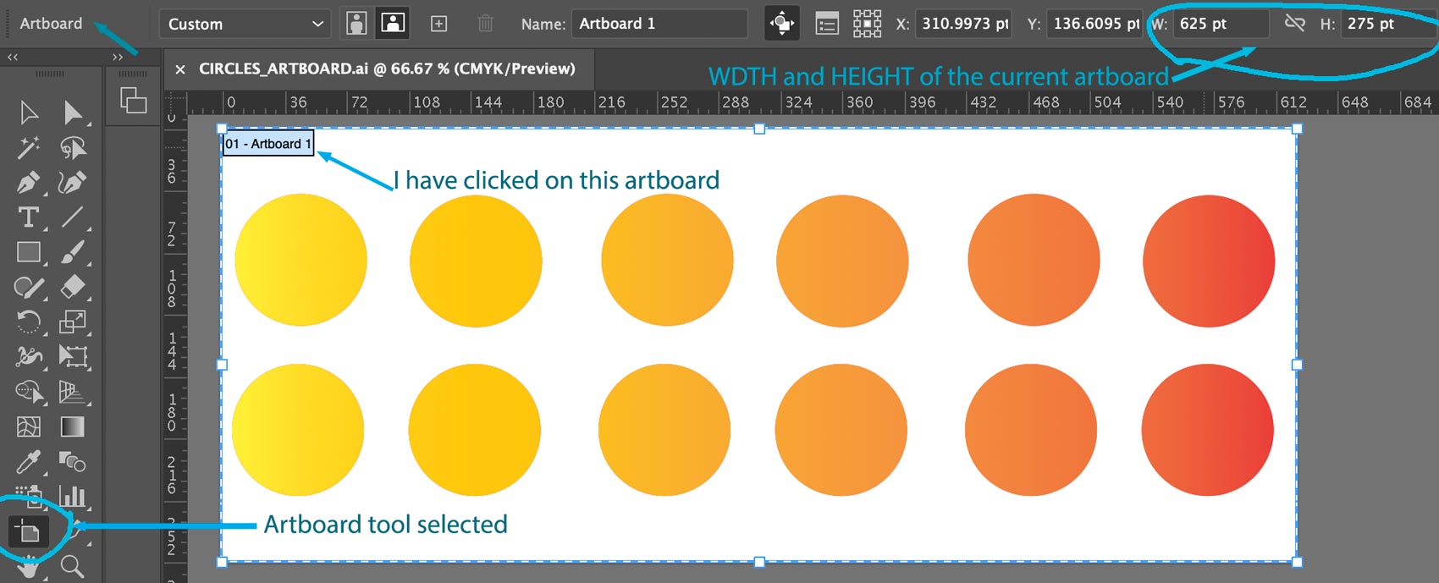Open the Custom artboard preset dropdown
The width and height of the screenshot is (1439, 583).
(x=245, y=24)
